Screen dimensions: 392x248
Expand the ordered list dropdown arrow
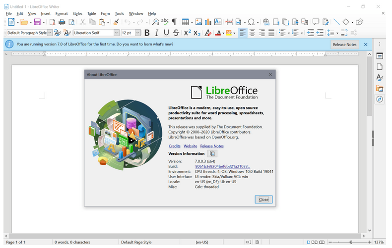tap(302, 33)
